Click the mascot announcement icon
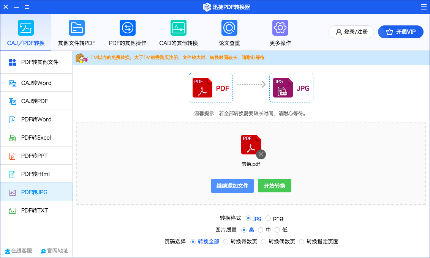 pyautogui.click(x=81, y=58)
